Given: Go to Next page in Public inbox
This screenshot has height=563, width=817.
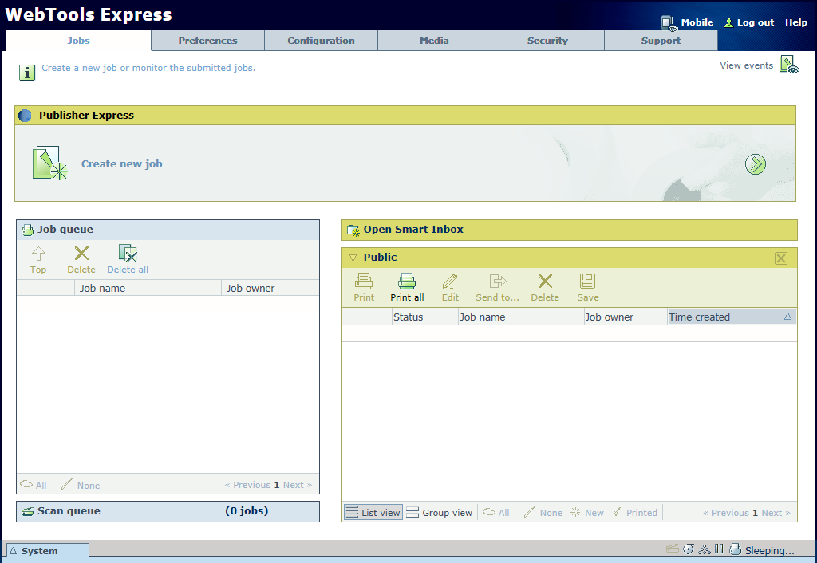Looking at the screenshot, I should point(776,513).
